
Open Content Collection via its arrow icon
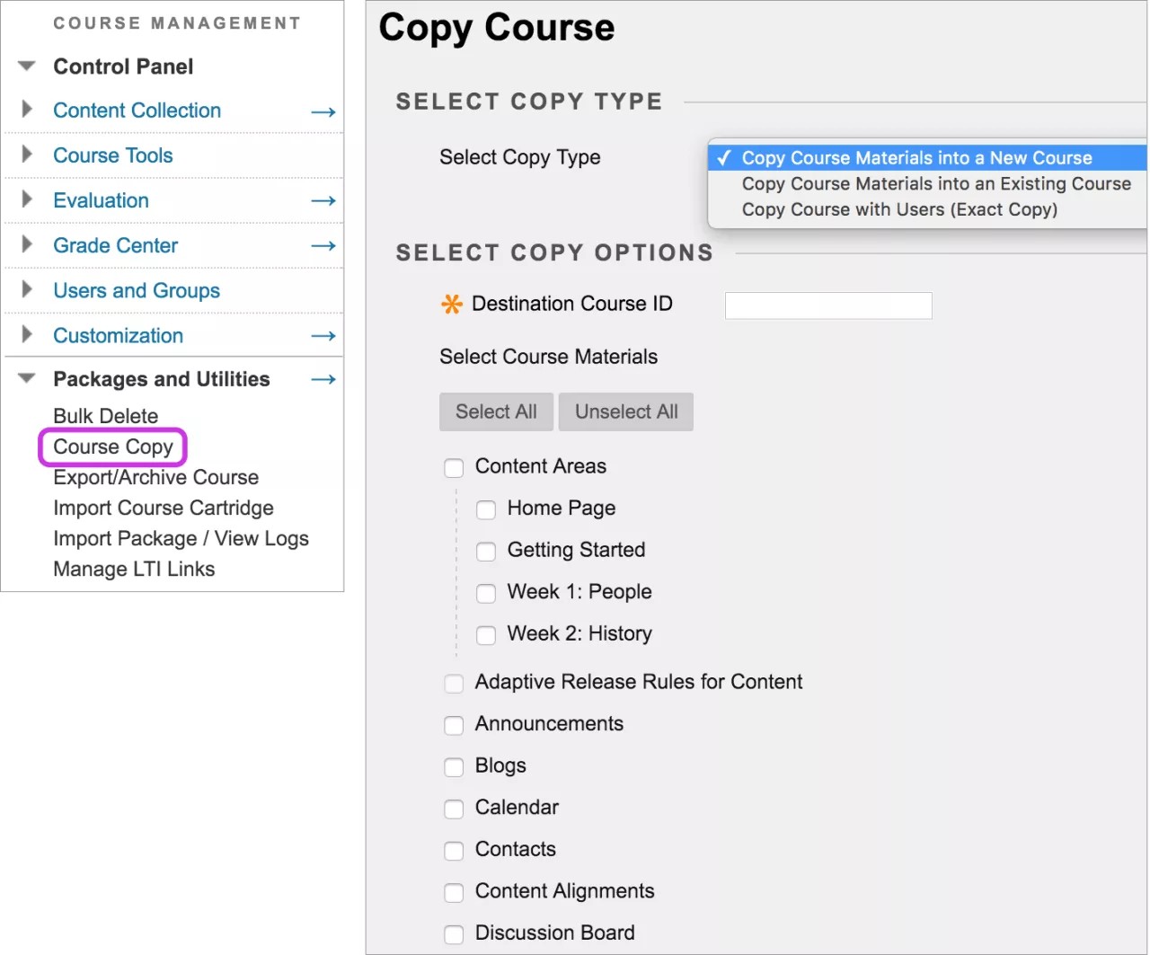click(323, 111)
